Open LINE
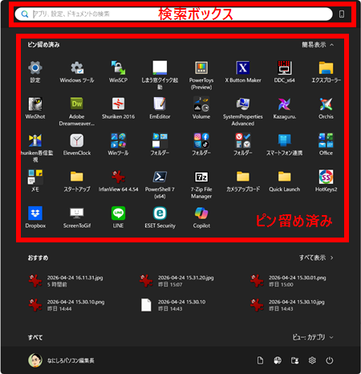Viewport: 361px width, 374px height. 118,217
